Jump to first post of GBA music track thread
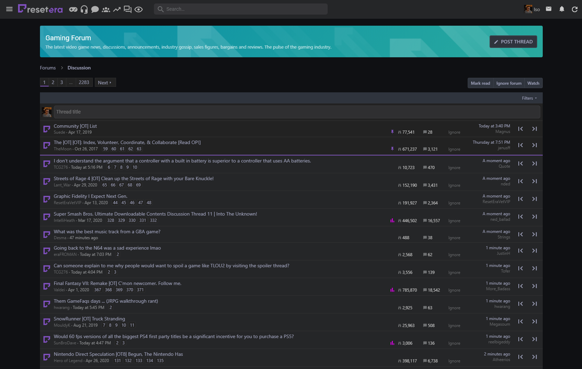 tap(520, 234)
